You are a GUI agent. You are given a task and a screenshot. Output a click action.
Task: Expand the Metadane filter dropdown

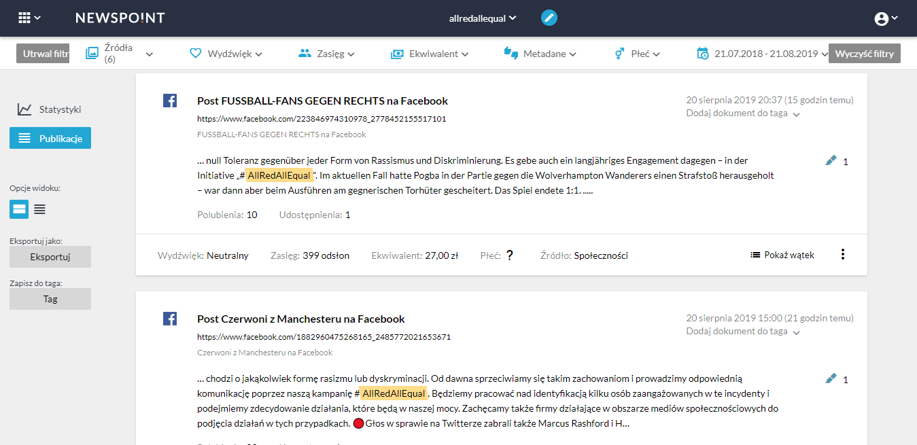pyautogui.click(x=540, y=54)
